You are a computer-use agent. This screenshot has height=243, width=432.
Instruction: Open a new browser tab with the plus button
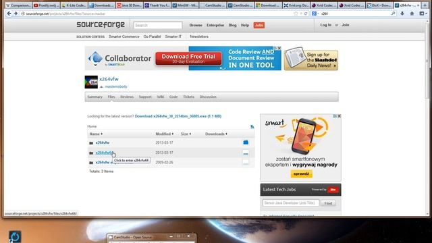425,5
